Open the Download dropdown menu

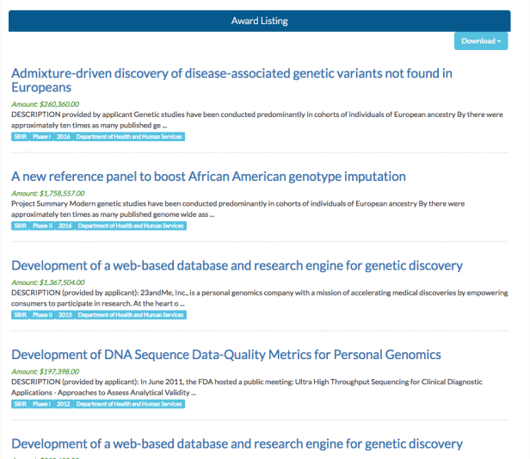click(x=481, y=40)
